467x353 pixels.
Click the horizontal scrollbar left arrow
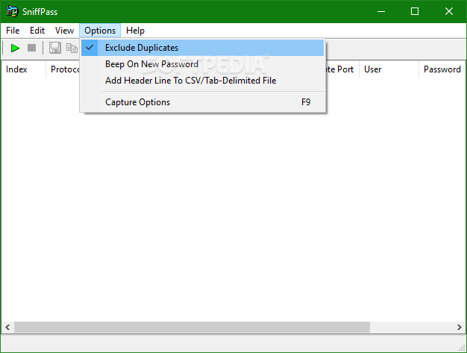click(x=7, y=328)
